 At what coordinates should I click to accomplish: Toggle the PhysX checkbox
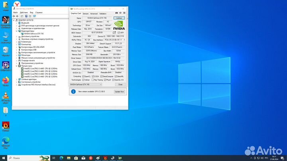(x=105, y=80)
